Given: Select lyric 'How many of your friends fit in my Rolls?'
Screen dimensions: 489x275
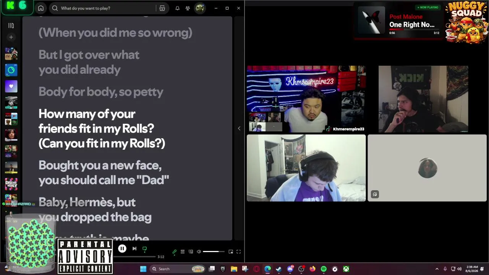Looking at the screenshot, I should pyautogui.click(x=96, y=121).
